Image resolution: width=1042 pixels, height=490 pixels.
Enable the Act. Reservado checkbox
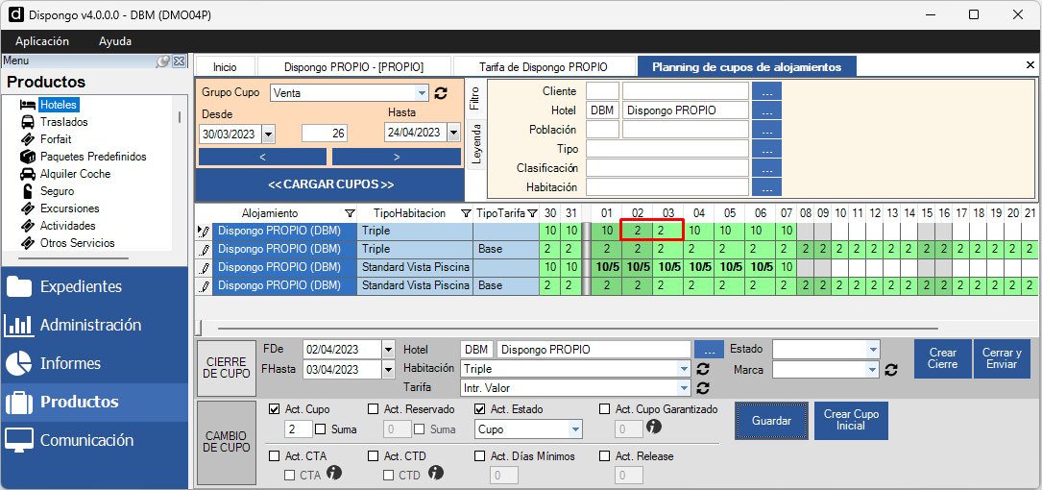(375, 409)
